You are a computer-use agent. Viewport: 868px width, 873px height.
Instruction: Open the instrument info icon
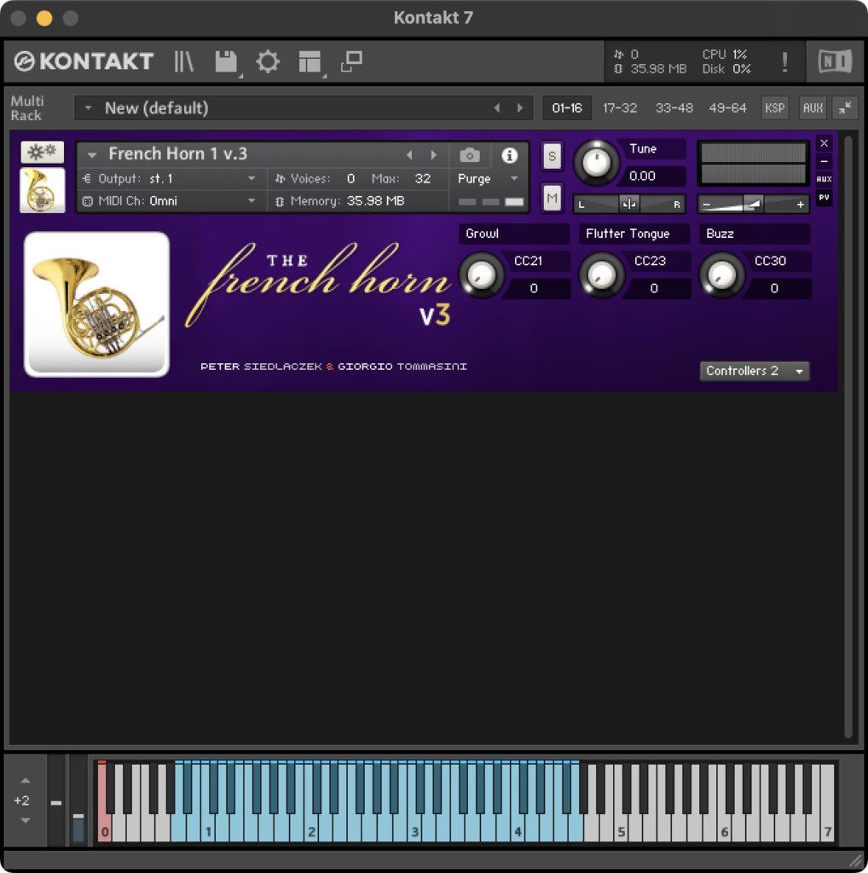(509, 155)
